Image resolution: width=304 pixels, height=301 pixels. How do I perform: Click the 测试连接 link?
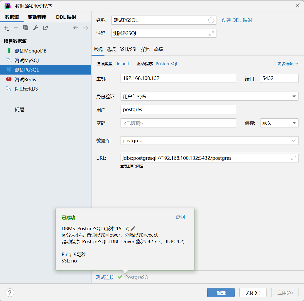105,277
